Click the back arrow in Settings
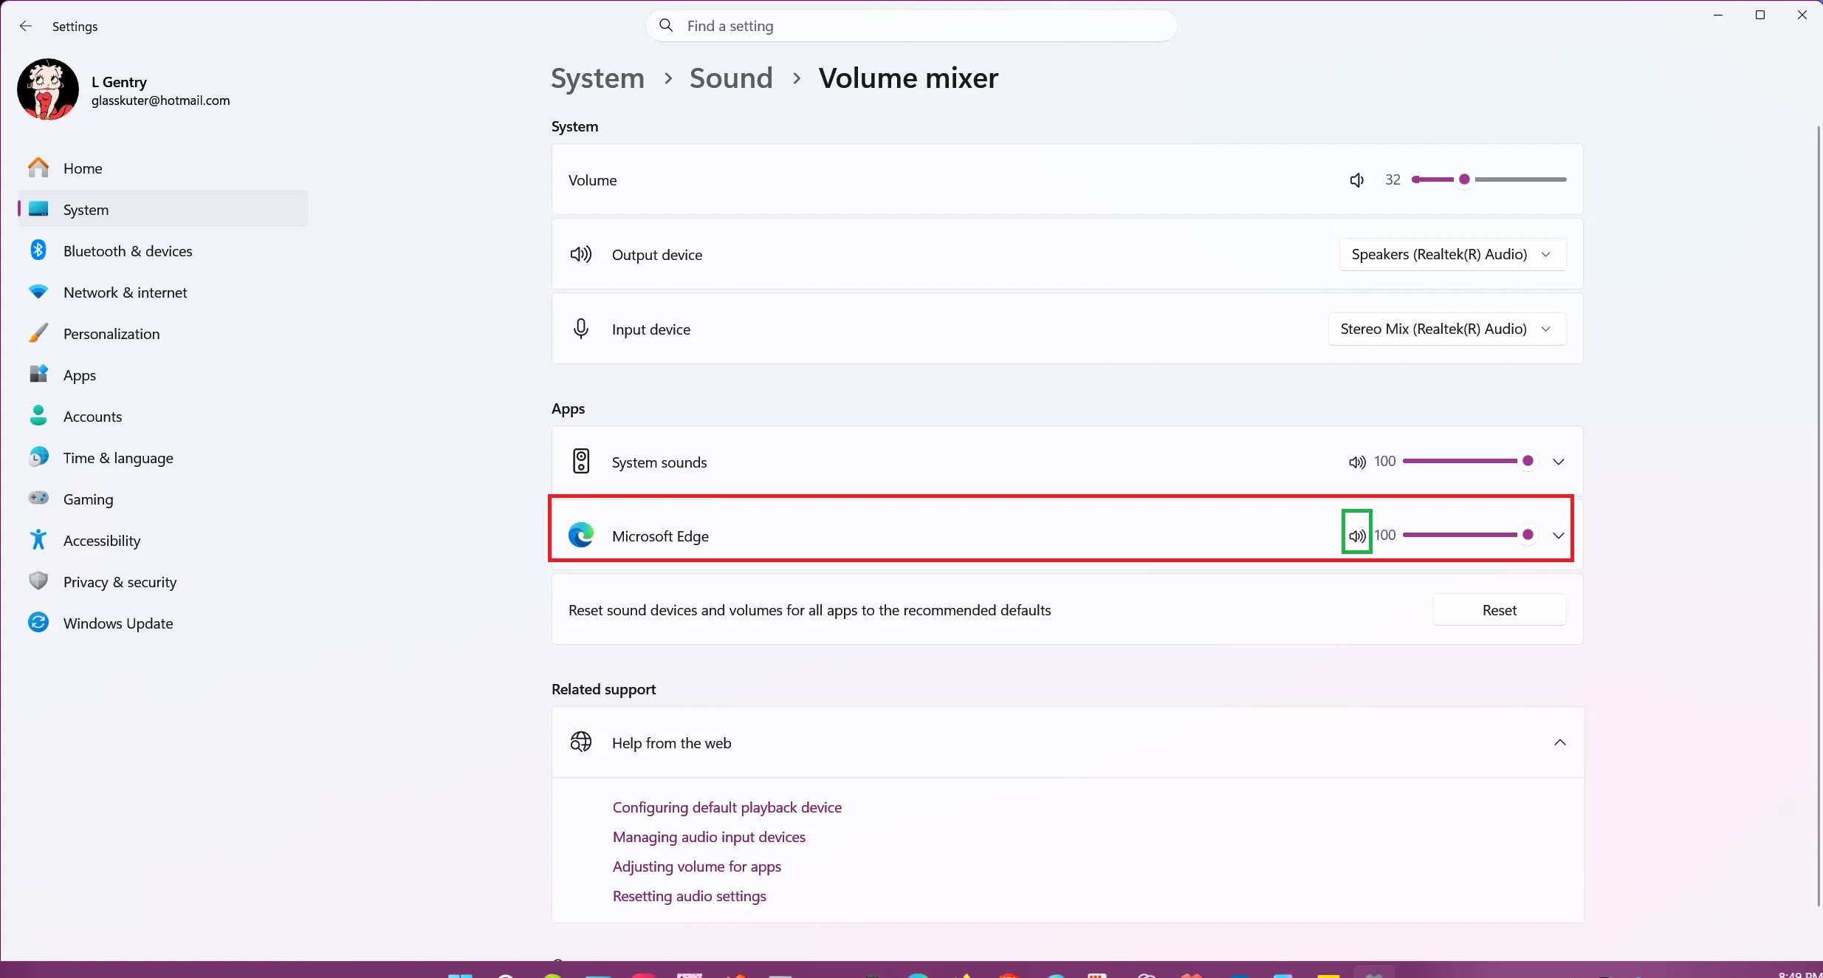 (26, 26)
